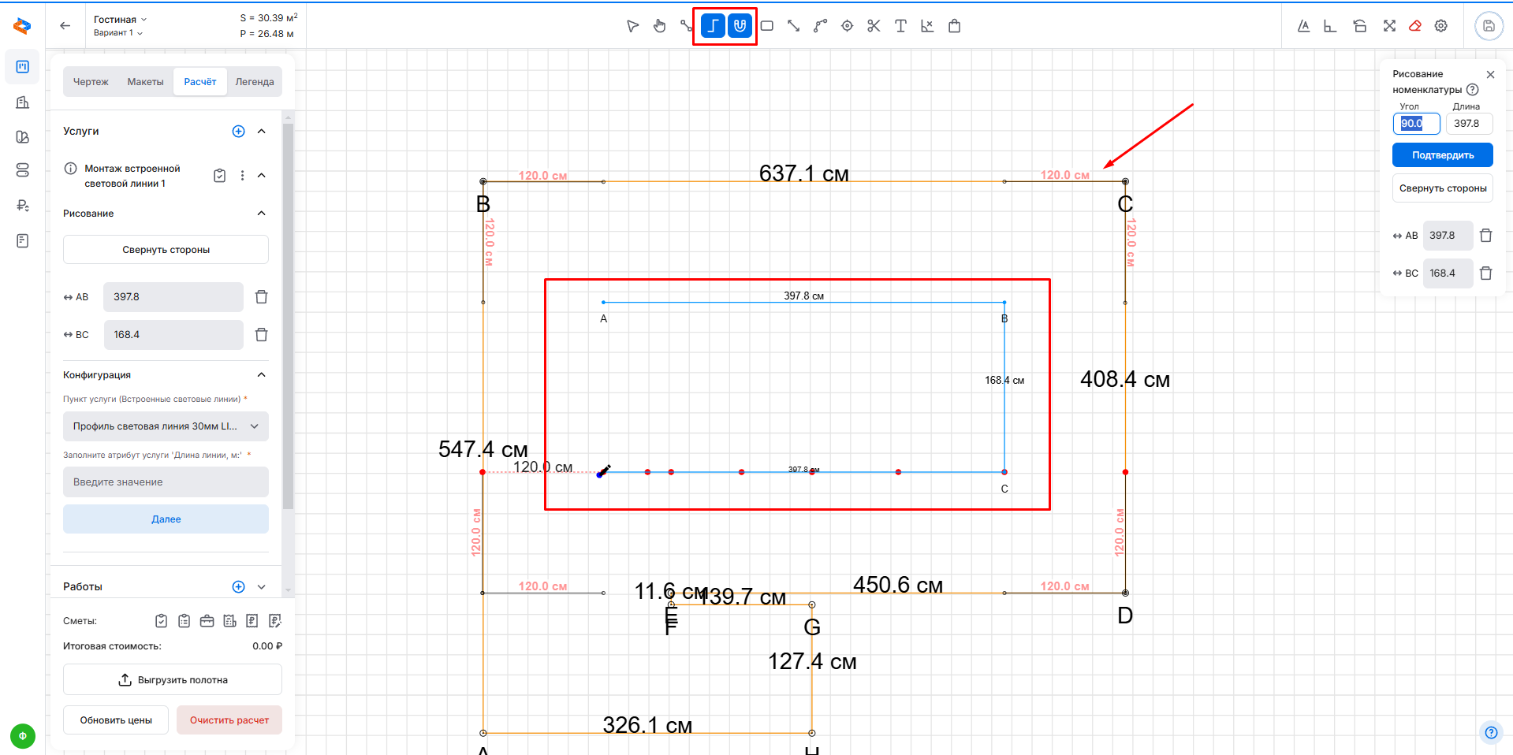Image resolution: width=1513 pixels, height=755 pixels.
Task: Activate the Text tool in toolbar
Action: pyautogui.click(x=900, y=26)
